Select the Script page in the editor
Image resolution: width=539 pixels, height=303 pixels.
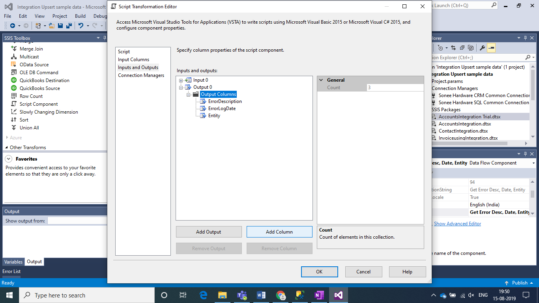[x=124, y=52]
